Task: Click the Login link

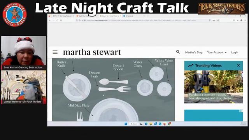Action: [x=235, y=52]
